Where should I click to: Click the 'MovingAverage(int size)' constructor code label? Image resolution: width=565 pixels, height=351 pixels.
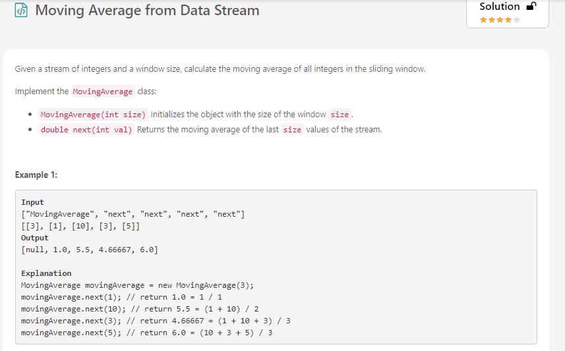click(x=93, y=115)
